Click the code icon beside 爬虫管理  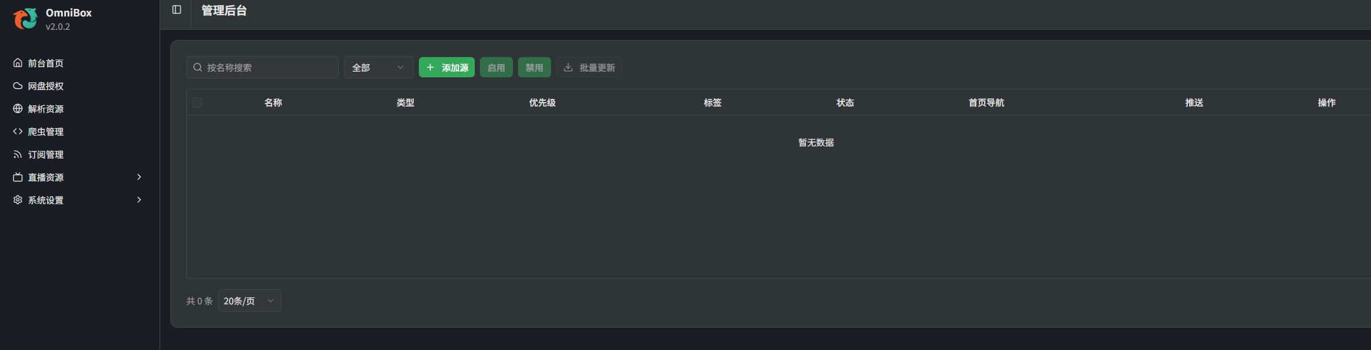click(x=18, y=131)
